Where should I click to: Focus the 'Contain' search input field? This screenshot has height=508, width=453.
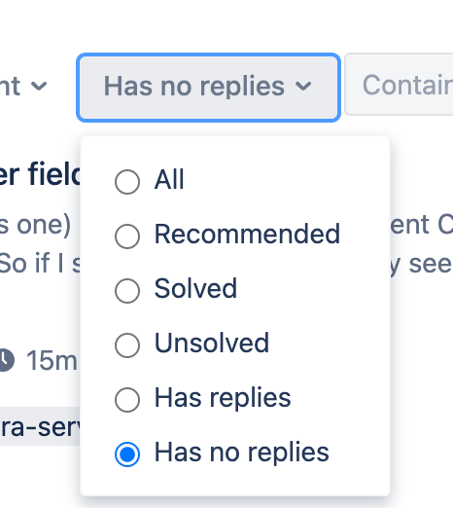tap(399, 84)
